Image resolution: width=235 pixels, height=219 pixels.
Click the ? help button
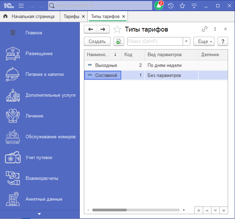click(x=223, y=42)
